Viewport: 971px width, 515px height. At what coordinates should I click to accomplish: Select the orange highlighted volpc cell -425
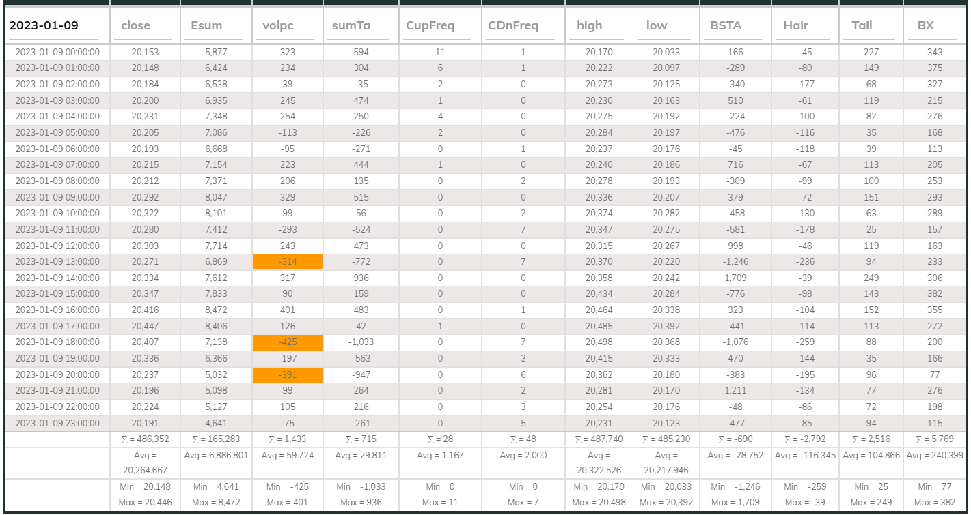point(287,342)
